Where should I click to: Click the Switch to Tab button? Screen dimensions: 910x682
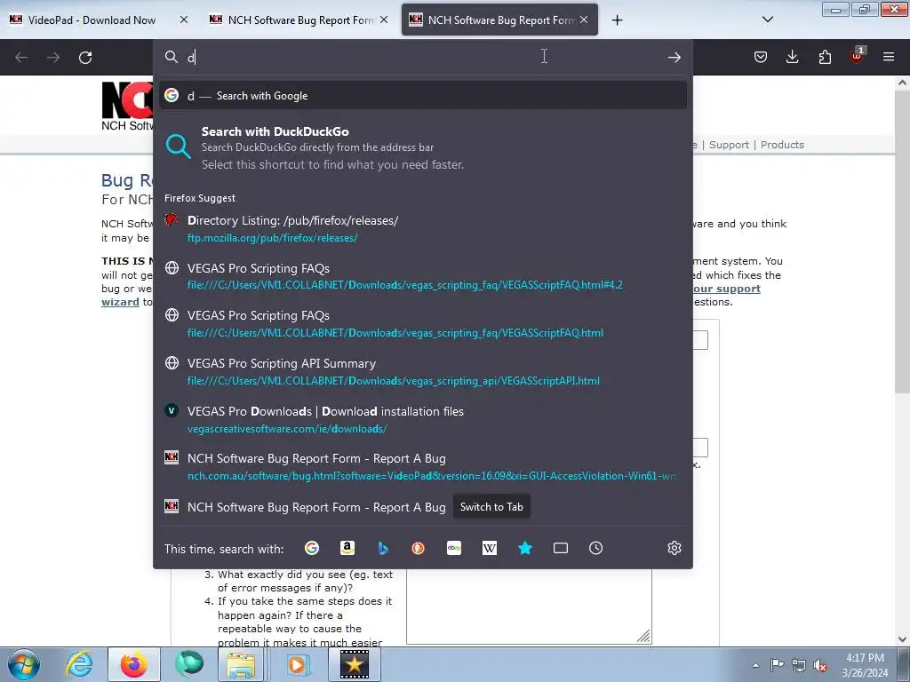point(491,507)
